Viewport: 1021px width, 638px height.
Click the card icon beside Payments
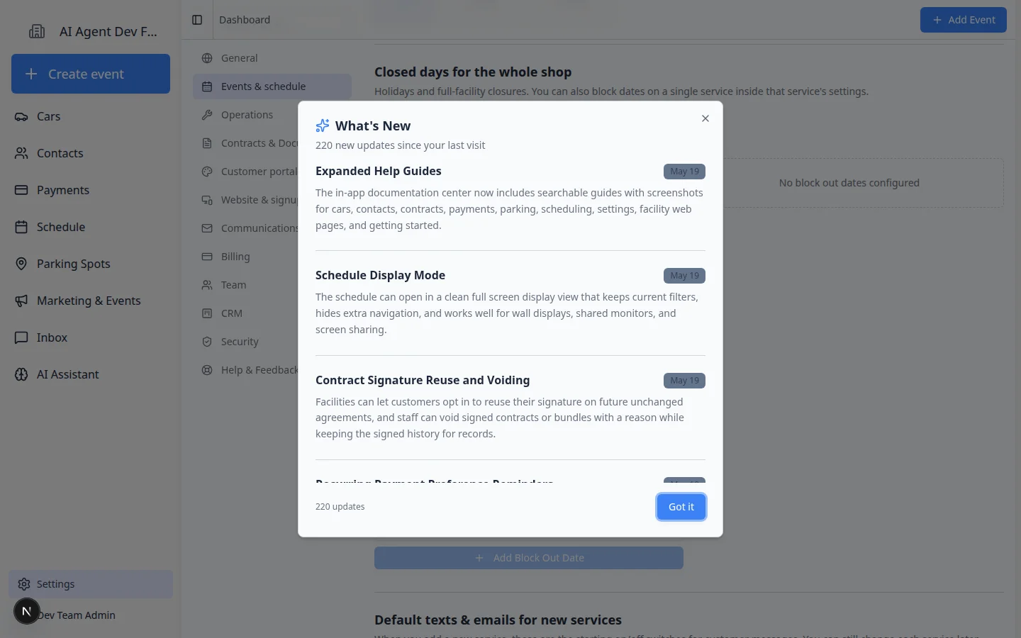click(x=21, y=190)
